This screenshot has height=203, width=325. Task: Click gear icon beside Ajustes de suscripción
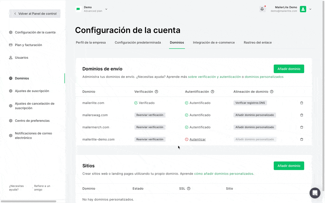pyautogui.click(x=11, y=91)
